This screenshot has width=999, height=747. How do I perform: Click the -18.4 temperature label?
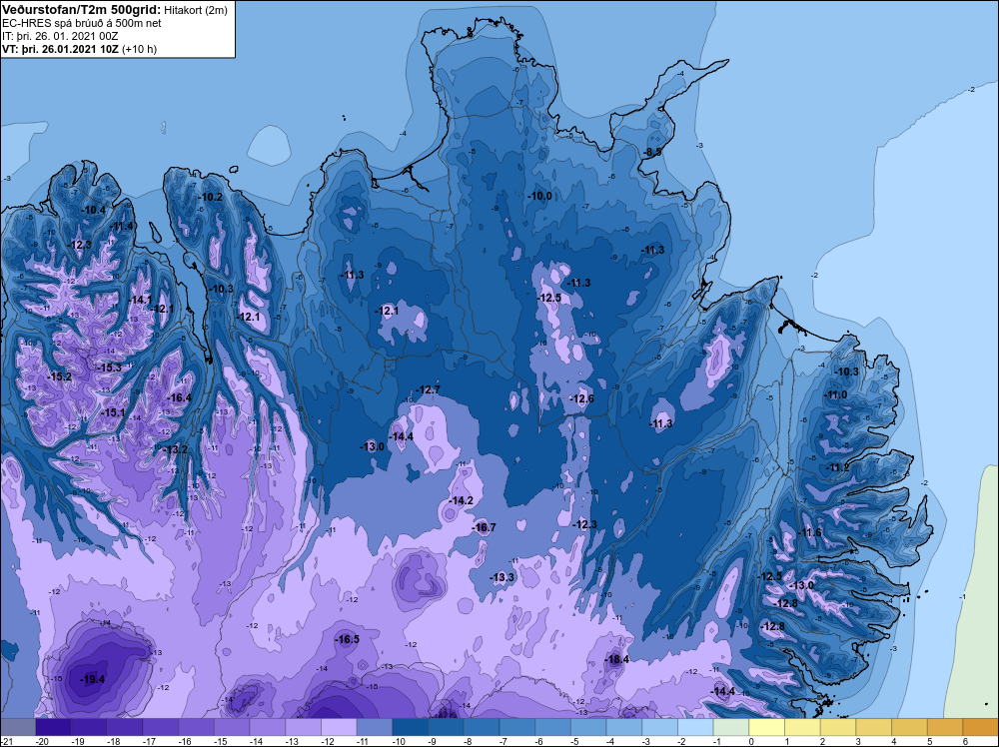coord(616,659)
